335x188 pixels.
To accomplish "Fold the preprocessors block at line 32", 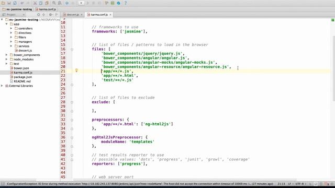I will 72,120.
